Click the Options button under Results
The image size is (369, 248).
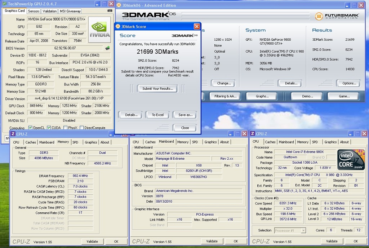[x=349, y=83]
